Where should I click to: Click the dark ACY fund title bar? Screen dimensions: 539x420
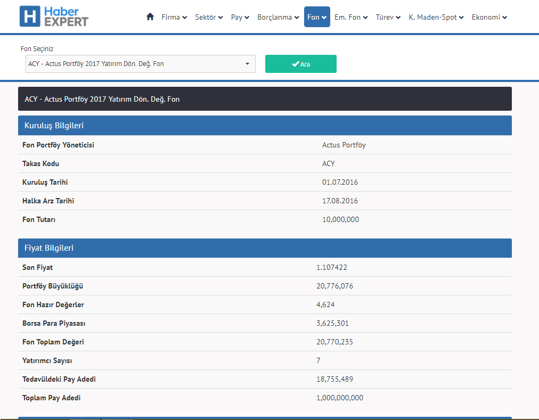265,99
